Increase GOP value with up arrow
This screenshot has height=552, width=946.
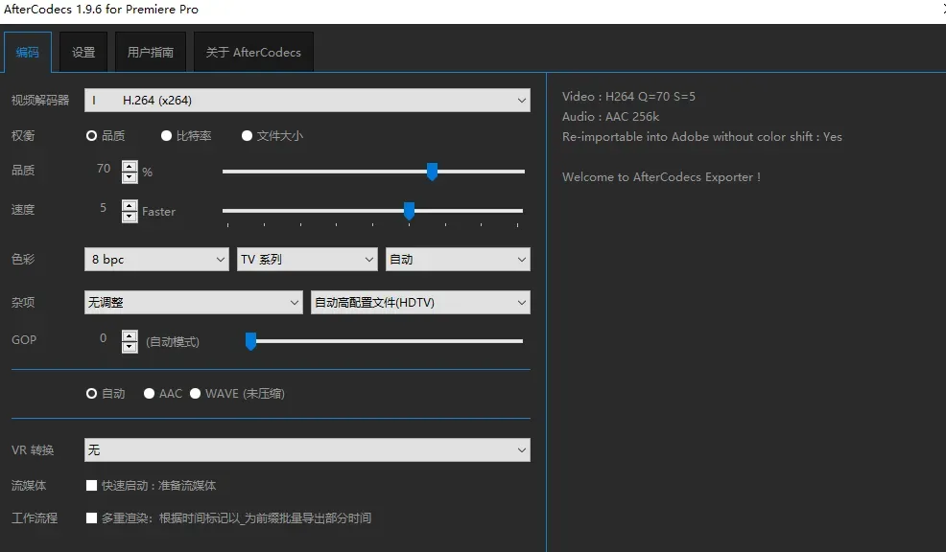[x=130, y=335]
